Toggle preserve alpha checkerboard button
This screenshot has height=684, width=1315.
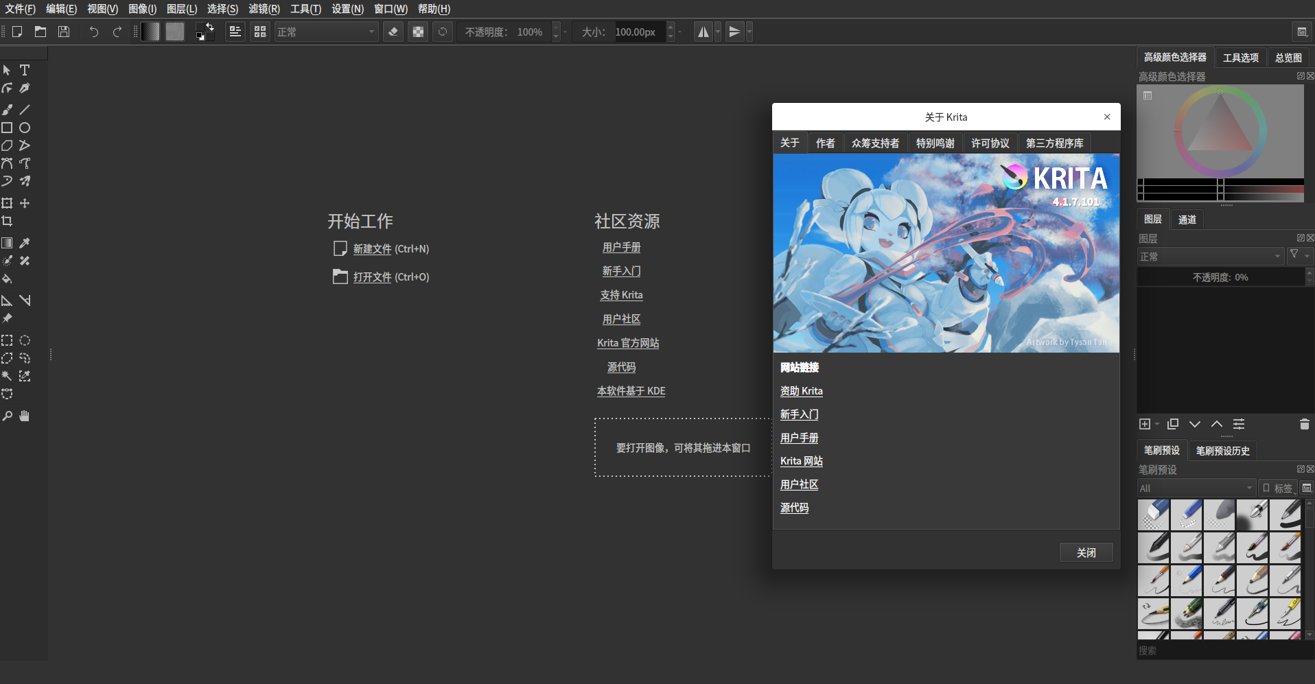[x=418, y=32]
